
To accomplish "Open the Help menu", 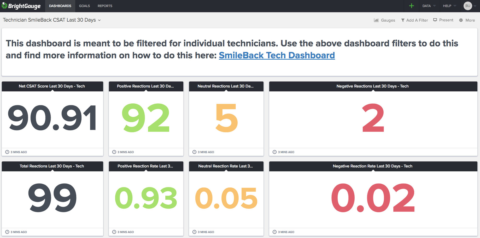I will [x=449, y=6].
